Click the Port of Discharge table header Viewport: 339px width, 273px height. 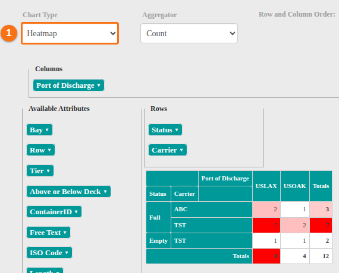click(x=225, y=178)
